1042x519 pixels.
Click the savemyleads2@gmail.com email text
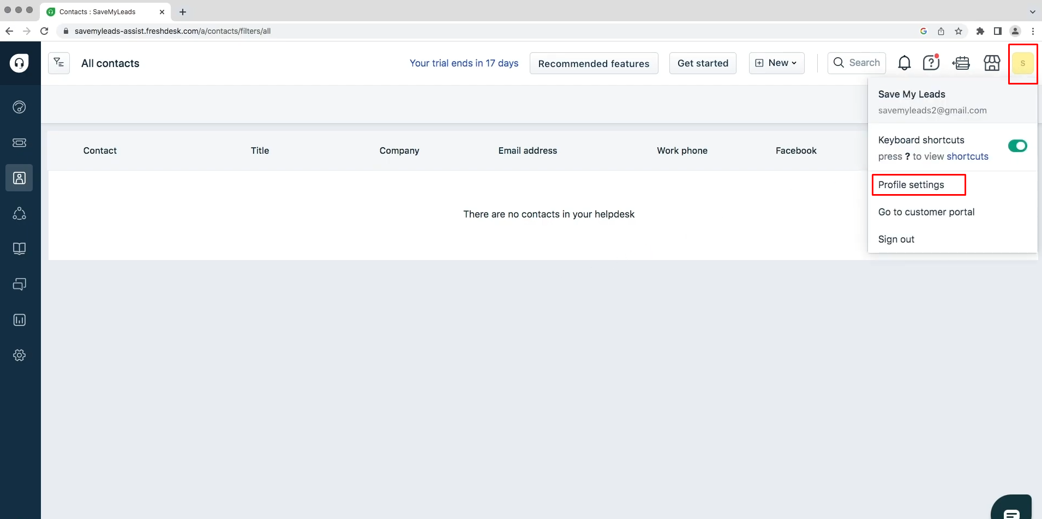932,111
